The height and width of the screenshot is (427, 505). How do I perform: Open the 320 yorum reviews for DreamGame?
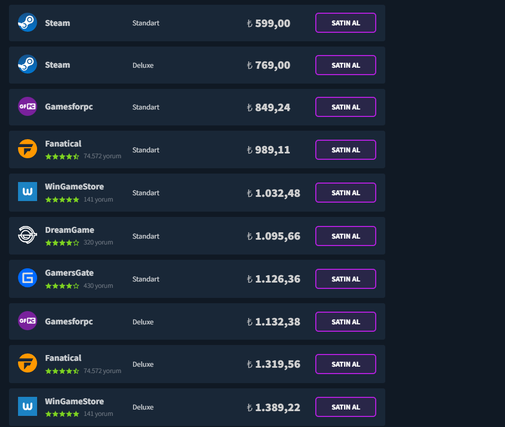click(98, 242)
